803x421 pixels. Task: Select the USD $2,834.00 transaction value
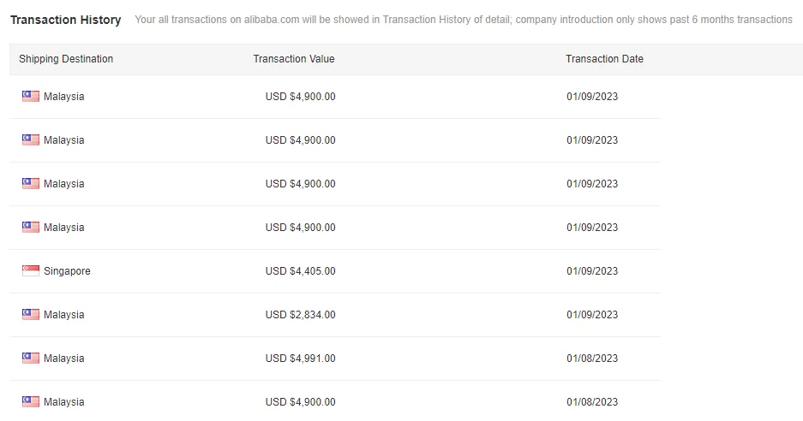[x=300, y=315]
